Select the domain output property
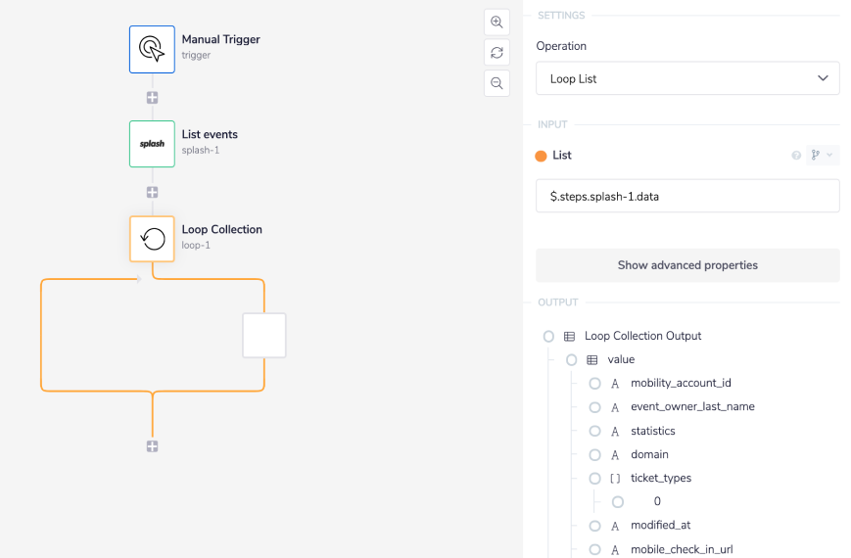The image size is (851, 558). (649, 455)
